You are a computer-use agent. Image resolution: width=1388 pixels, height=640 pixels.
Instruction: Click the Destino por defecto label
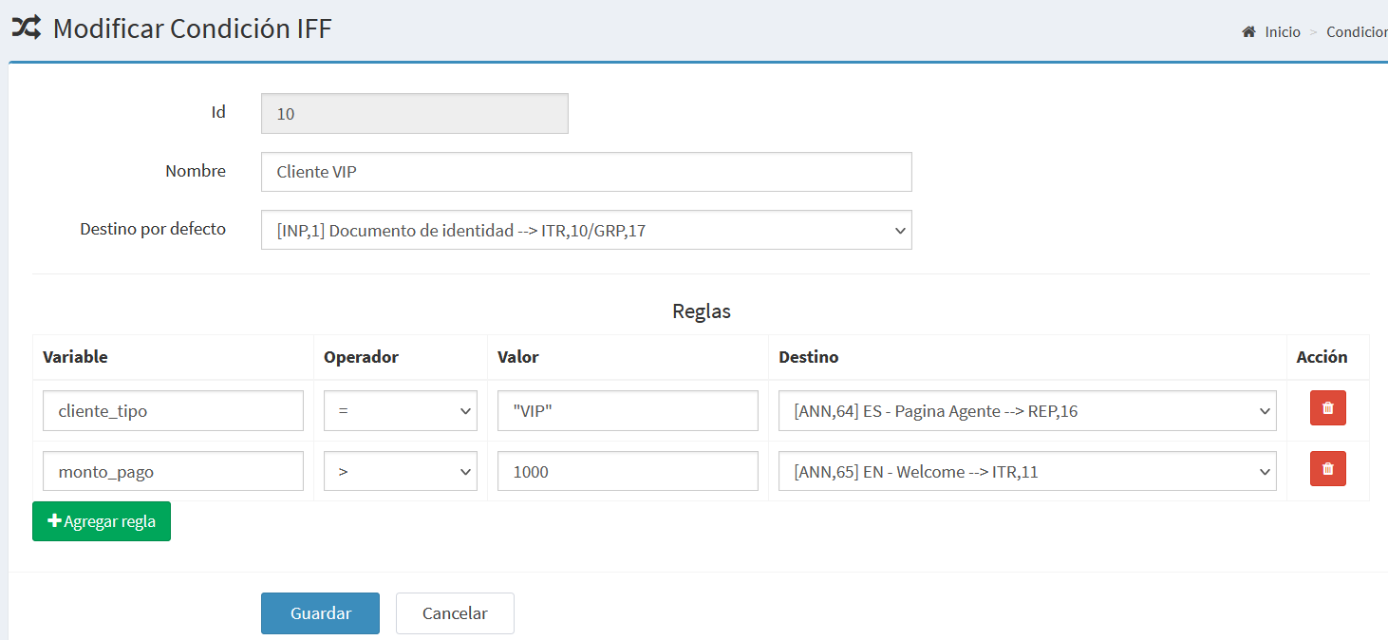click(153, 229)
